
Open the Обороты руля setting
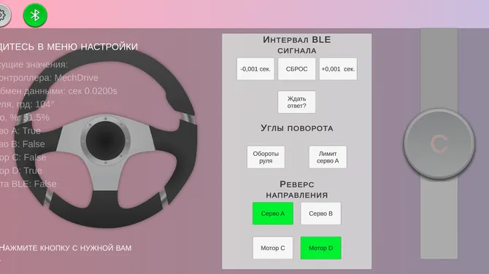point(266,157)
